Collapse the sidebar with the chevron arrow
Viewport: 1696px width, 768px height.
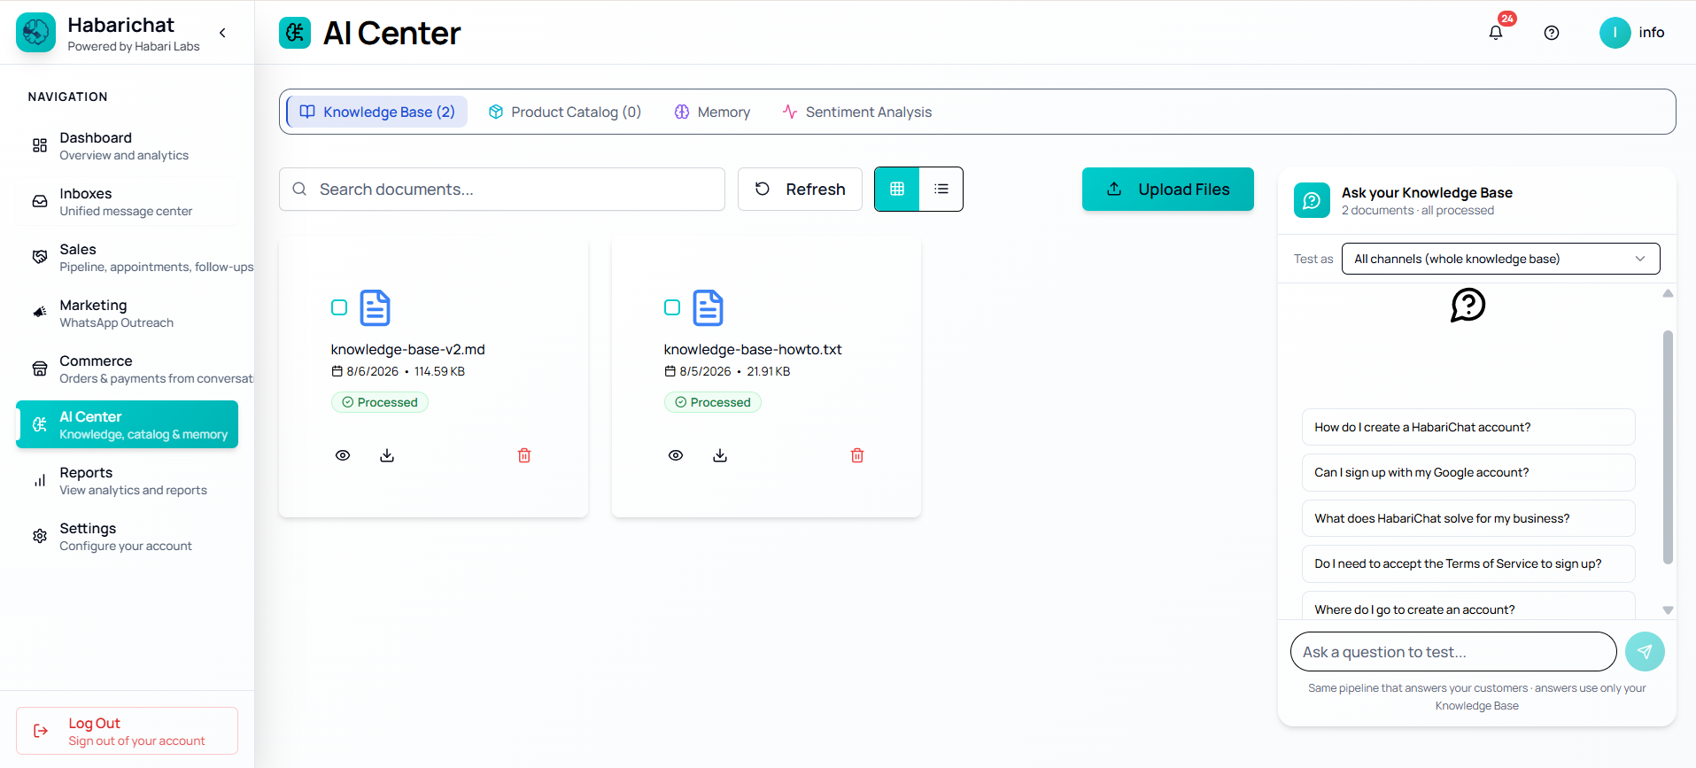pos(222,33)
